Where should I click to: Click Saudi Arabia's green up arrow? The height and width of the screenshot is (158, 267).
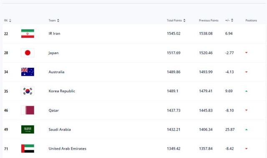[246, 129]
